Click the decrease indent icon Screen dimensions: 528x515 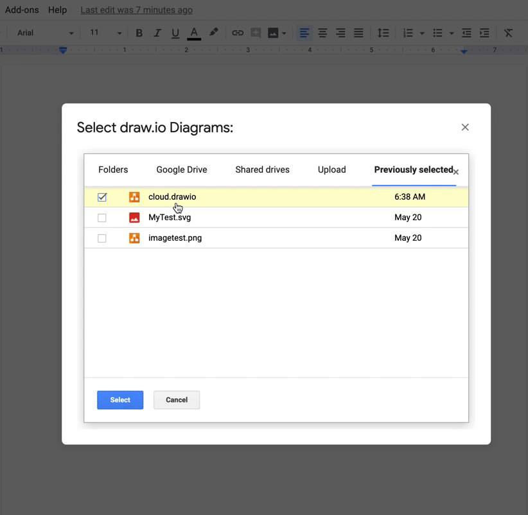[466, 33]
